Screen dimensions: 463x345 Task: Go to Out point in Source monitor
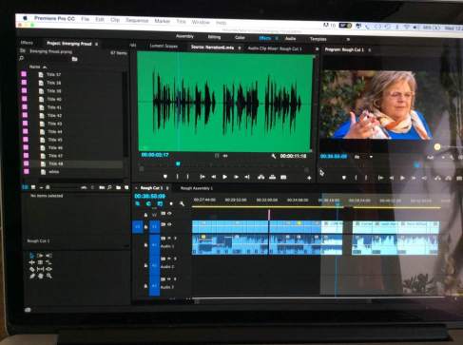coord(247,177)
